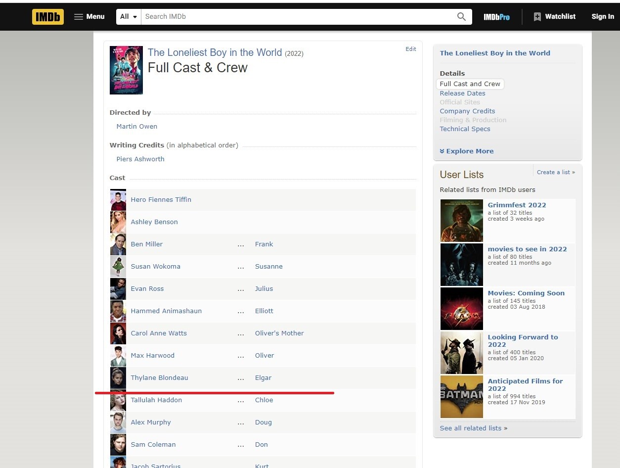Open Ashley Benson's name link
Screen dimensions: 620x468
tap(154, 222)
